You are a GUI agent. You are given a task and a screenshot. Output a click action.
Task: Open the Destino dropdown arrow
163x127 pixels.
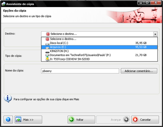point(155,34)
